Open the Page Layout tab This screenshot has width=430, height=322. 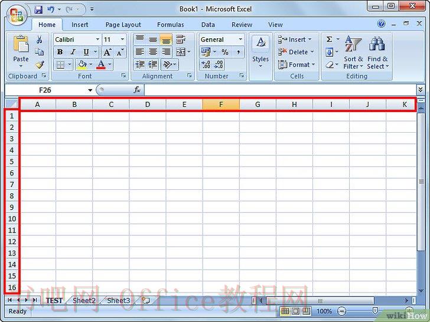tap(123, 25)
